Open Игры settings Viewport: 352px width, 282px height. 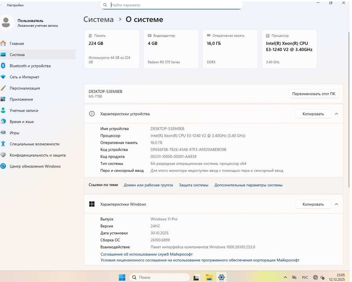tap(38, 133)
